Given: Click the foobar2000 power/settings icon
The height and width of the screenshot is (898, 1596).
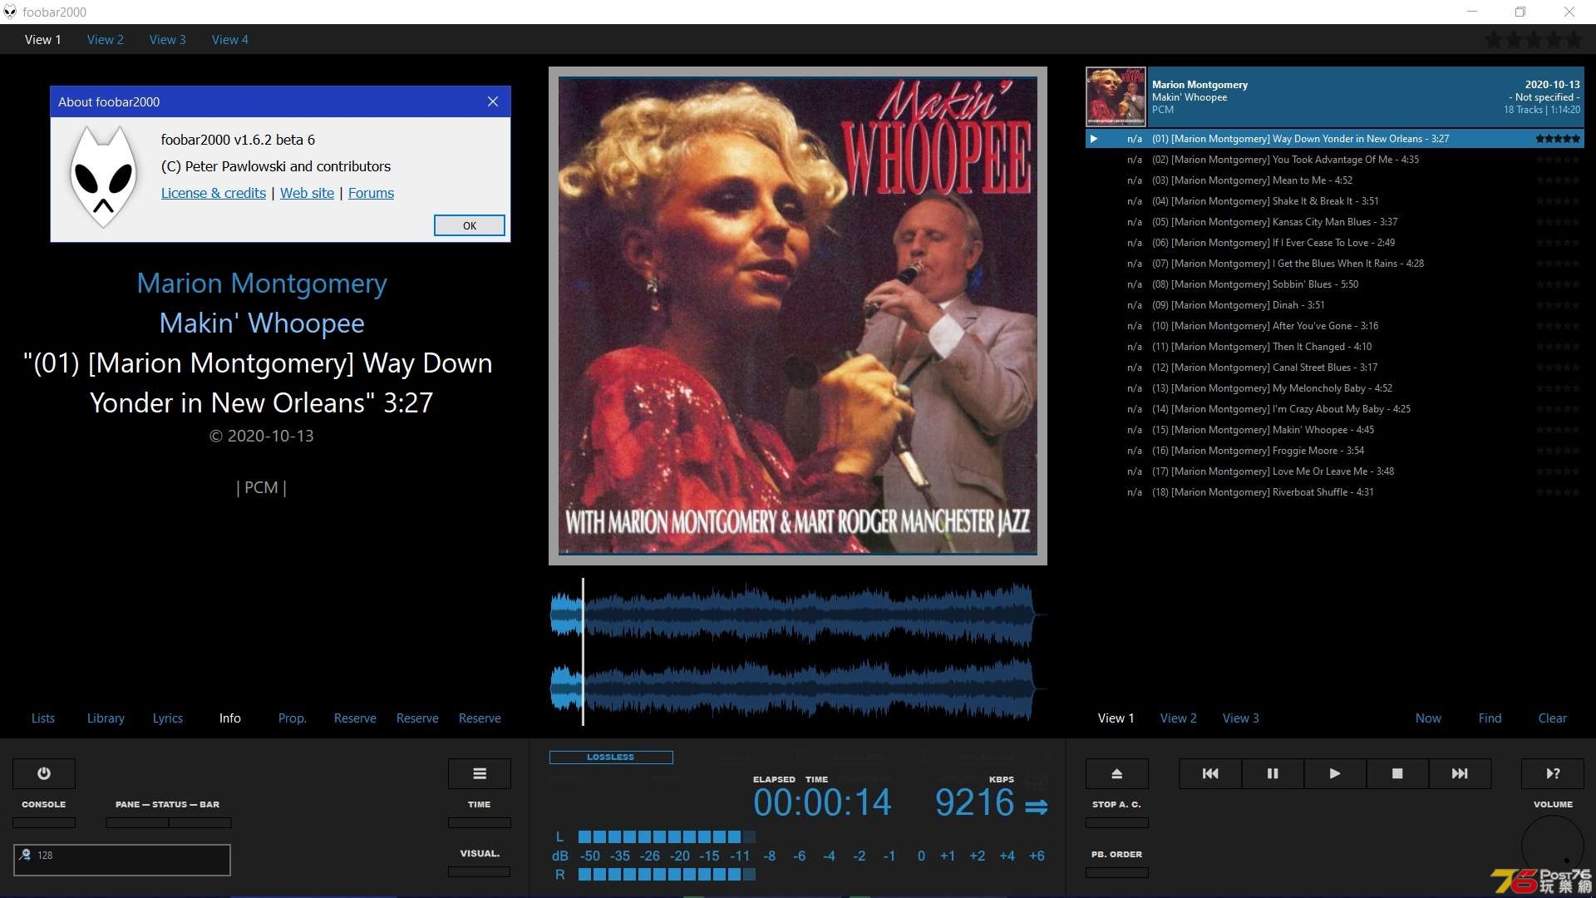Looking at the screenshot, I should tap(44, 773).
